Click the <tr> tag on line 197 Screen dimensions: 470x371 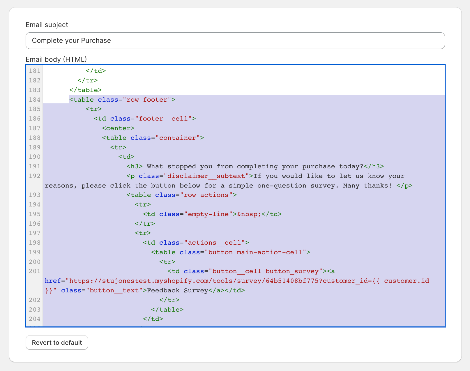(x=143, y=233)
